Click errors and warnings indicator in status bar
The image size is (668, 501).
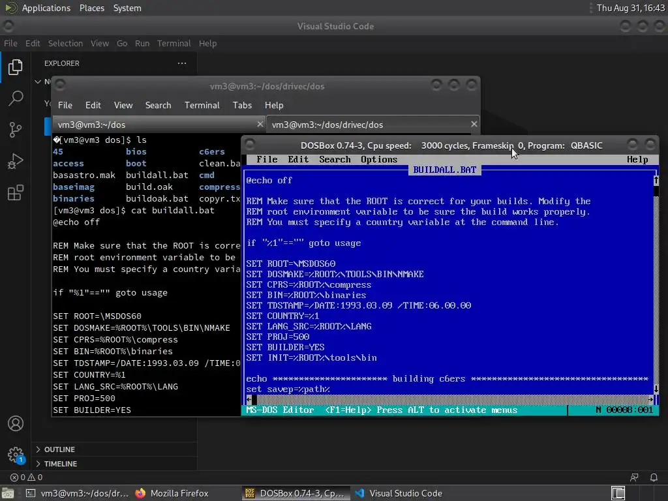click(x=26, y=477)
